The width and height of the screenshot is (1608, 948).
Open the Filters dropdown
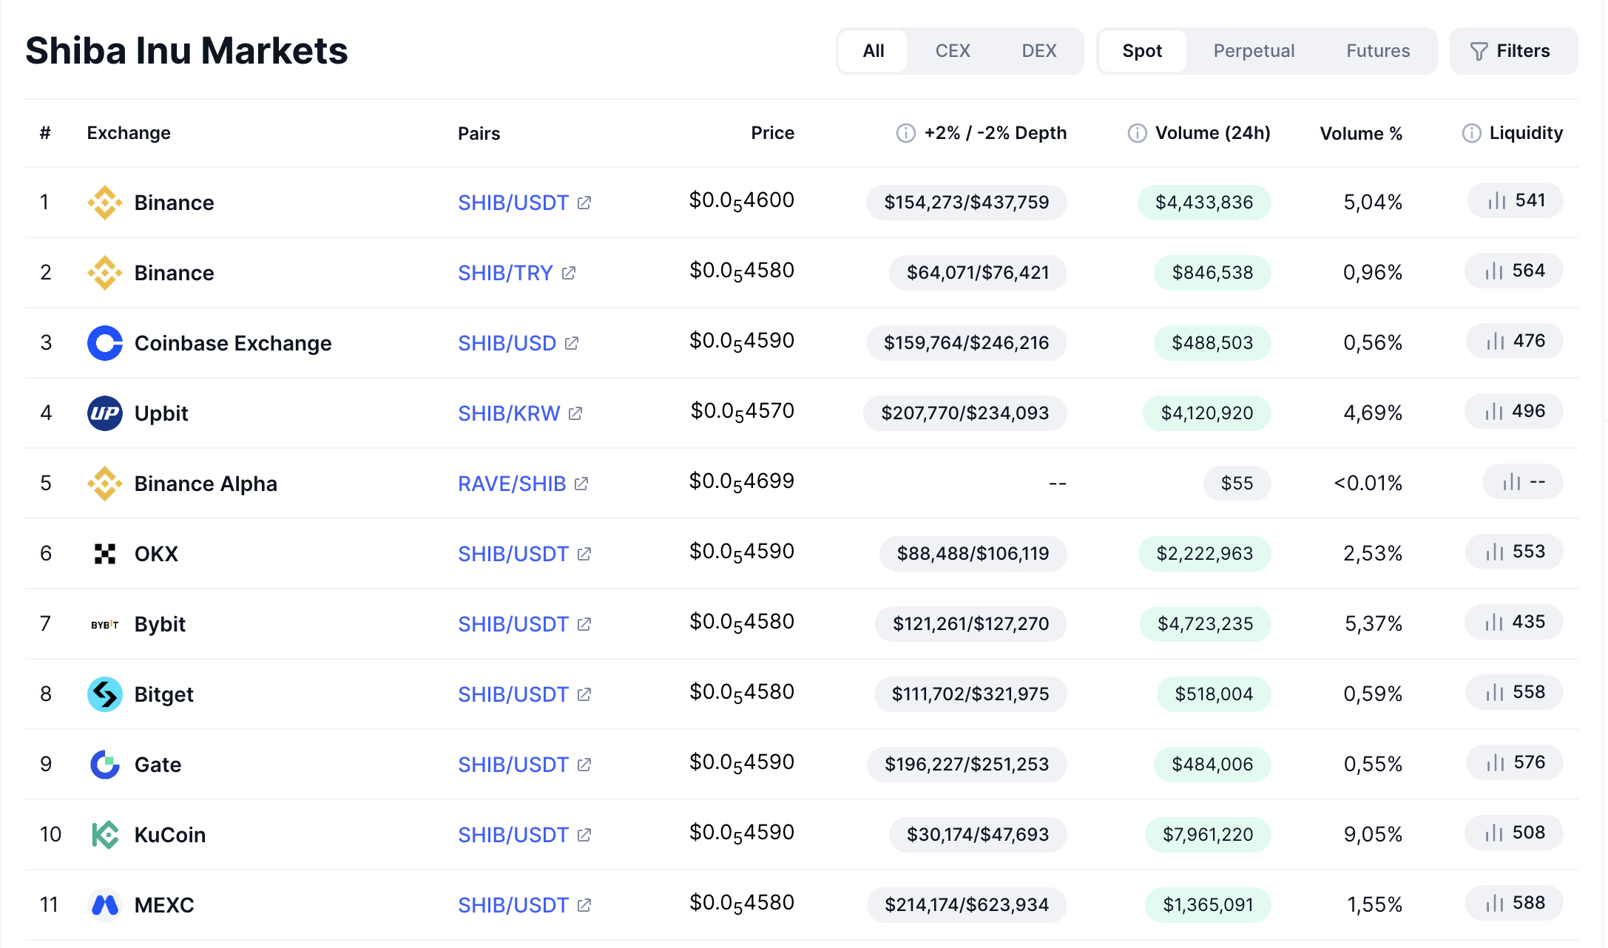coord(1513,51)
